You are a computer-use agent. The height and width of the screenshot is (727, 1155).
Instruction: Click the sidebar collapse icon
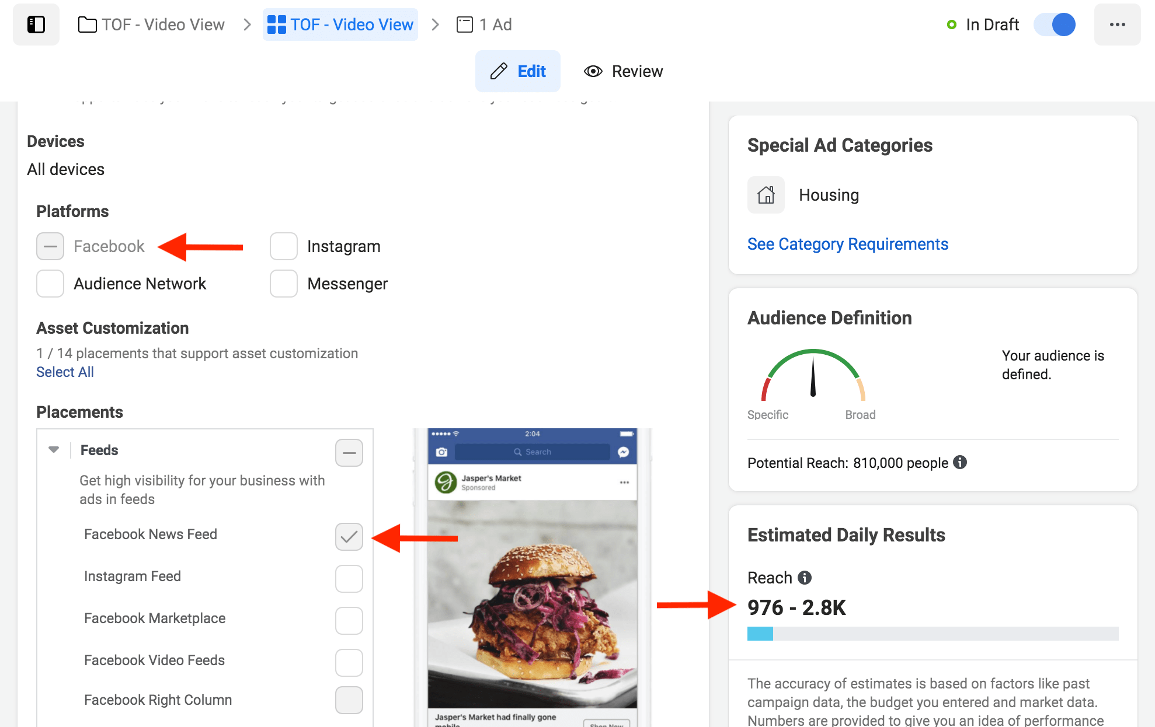37,23
